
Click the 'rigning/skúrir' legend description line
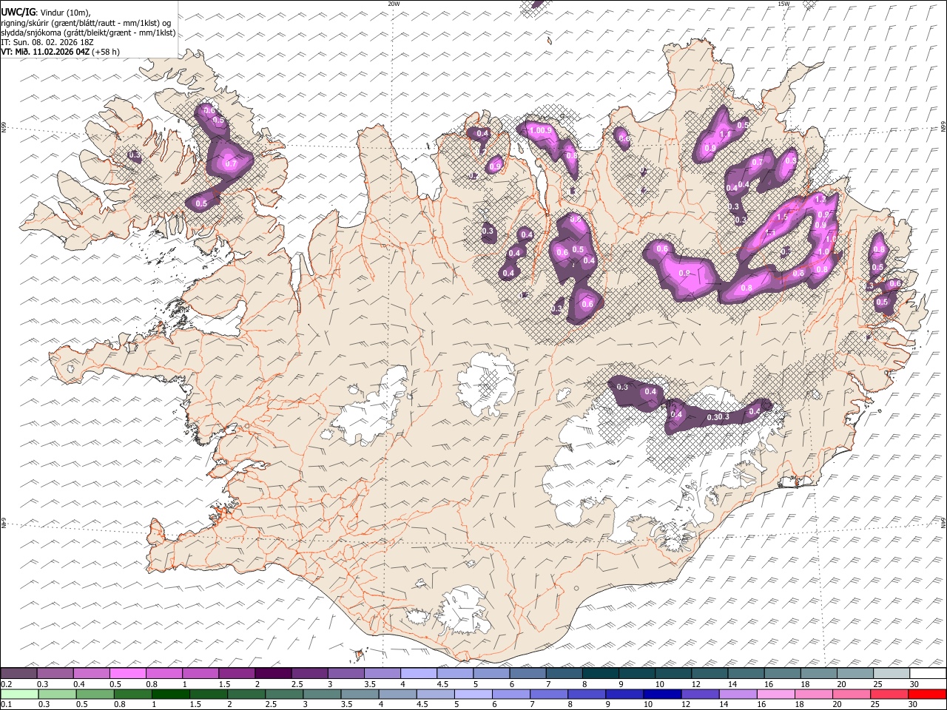pyautogui.click(x=86, y=23)
